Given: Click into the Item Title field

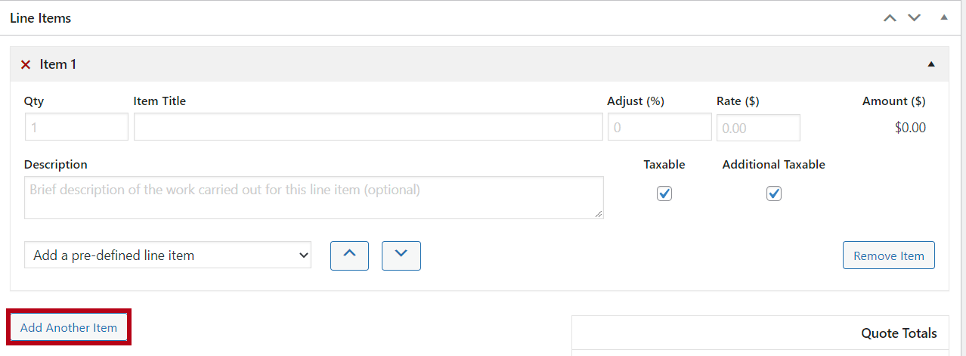Looking at the screenshot, I should click(368, 127).
